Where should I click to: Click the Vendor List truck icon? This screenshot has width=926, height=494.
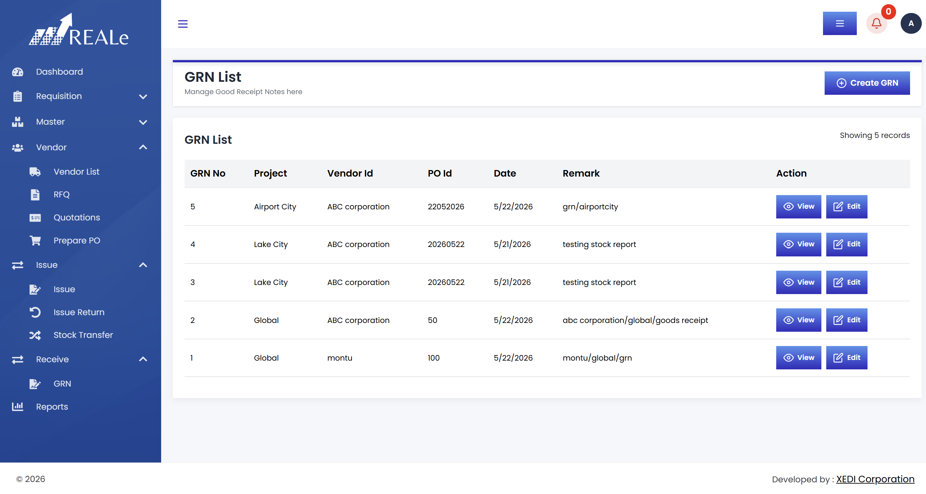pos(35,172)
